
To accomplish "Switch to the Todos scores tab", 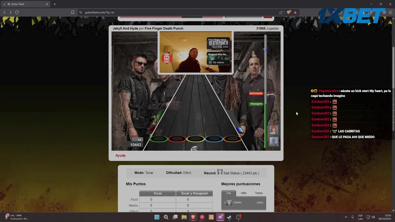I will [259, 193].
